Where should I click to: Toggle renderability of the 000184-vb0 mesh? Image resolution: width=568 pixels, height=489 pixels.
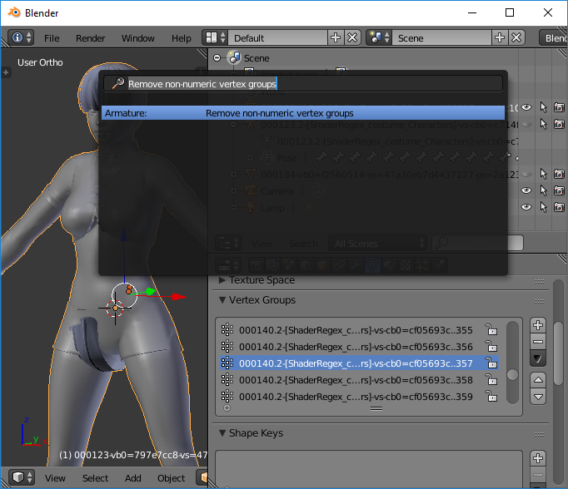click(x=560, y=174)
